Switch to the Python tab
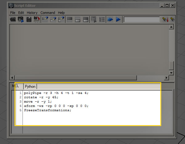 click(30, 87)
